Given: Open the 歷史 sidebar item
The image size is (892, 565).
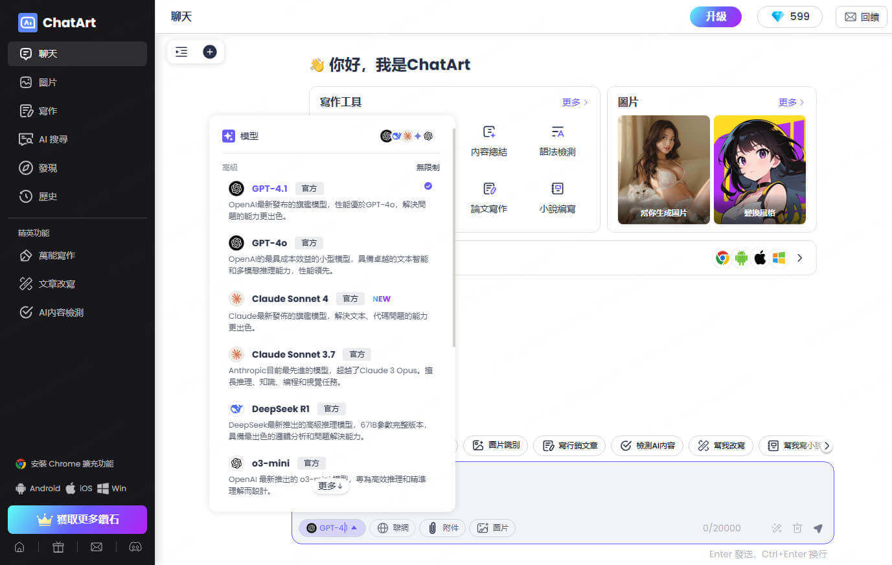Looking at the screenshot, I should click(77, 196).
